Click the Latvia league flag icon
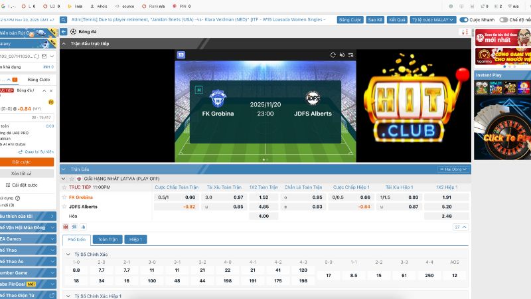This screenshot has height=299, width=531. (79, 179)
